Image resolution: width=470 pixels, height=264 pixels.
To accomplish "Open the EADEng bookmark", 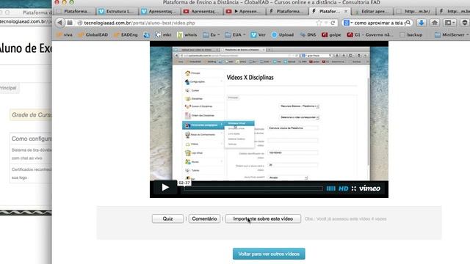I will point(126,34).
